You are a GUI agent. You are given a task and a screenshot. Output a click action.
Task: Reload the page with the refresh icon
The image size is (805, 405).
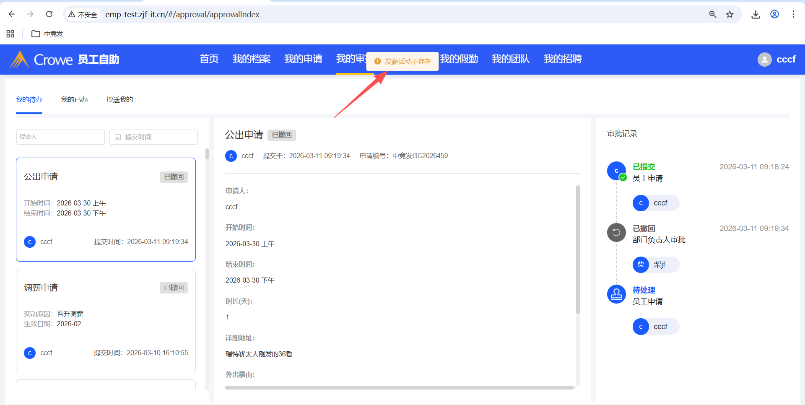click(x=49, y=14)
